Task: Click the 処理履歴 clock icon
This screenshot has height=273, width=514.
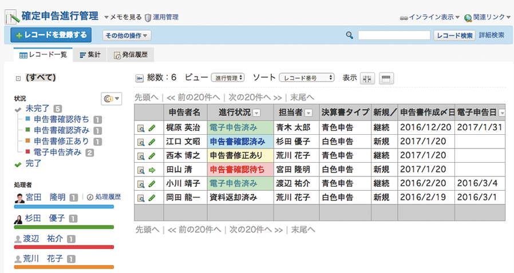Action: 90,197
